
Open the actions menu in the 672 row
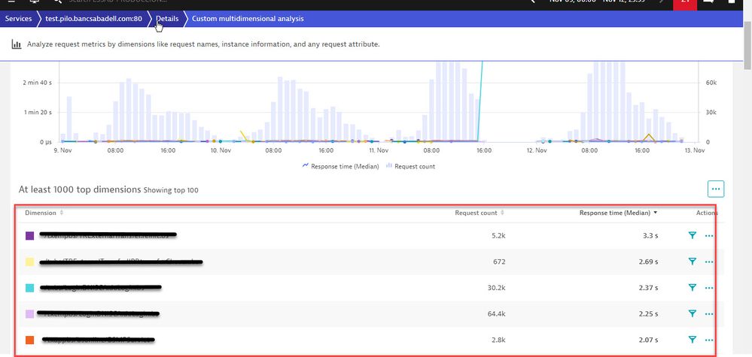tap(709, 262)
